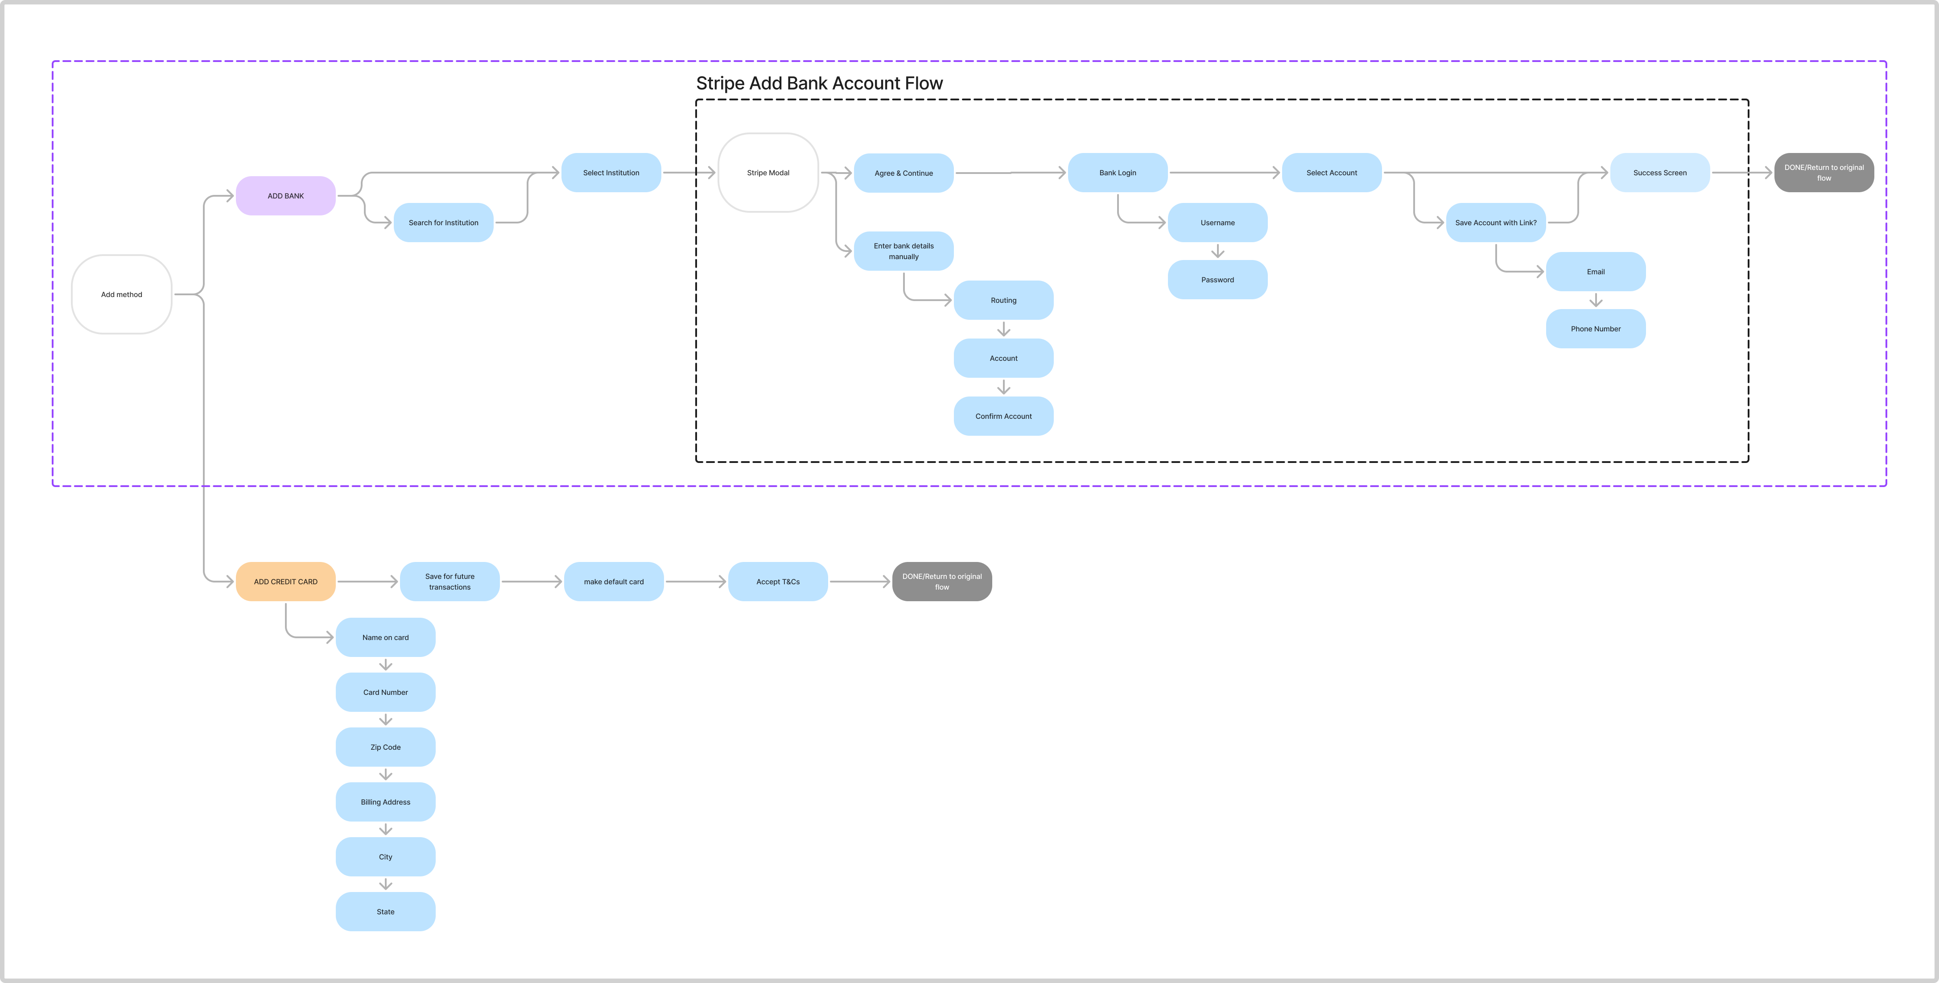Click the make default card node
This screenshot has width=1939, height=983.
pos(614,582)
